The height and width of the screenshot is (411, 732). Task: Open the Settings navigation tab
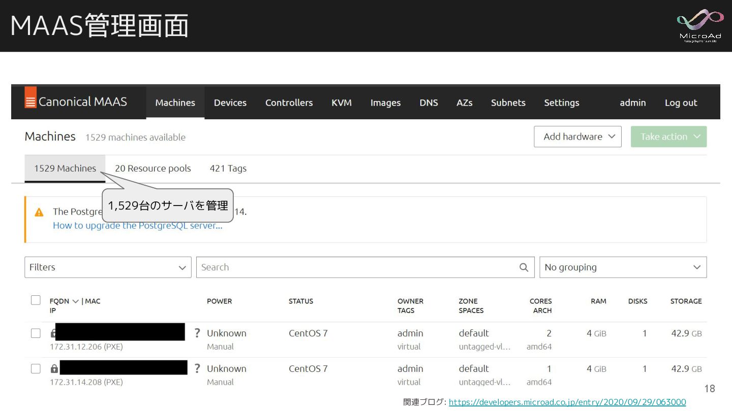[x=562, y=102]
